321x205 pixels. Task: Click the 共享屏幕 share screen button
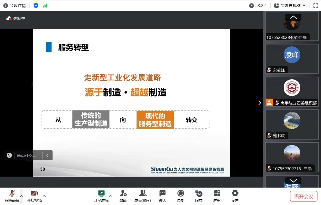[101, 196]
